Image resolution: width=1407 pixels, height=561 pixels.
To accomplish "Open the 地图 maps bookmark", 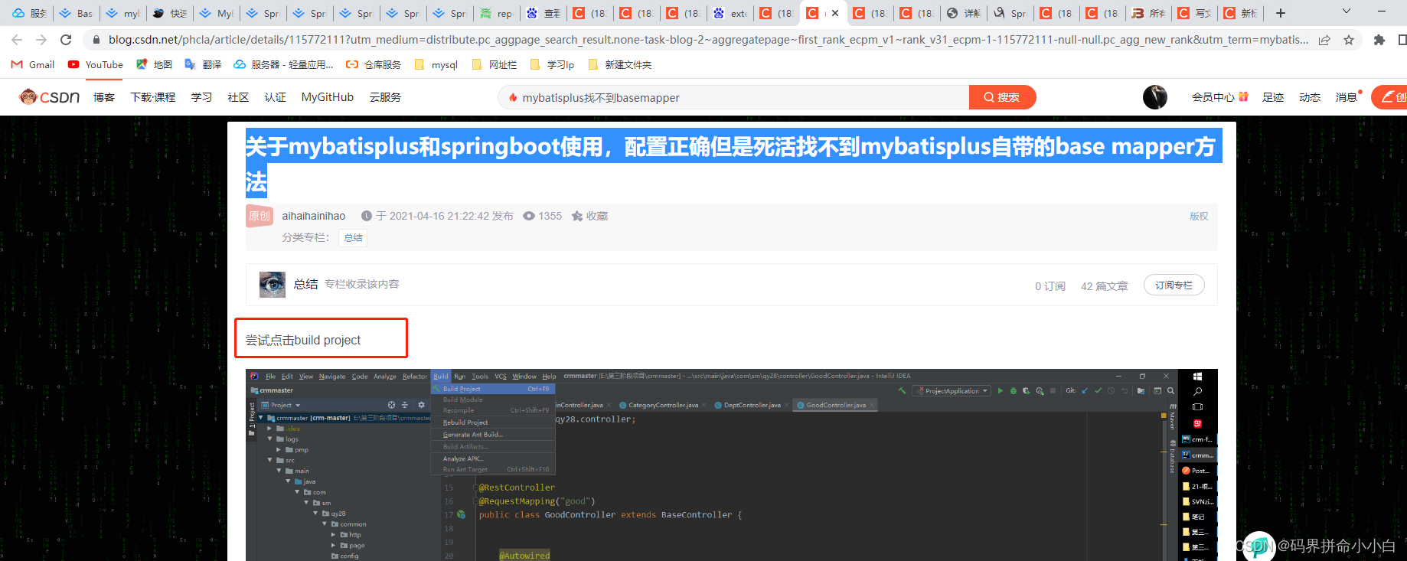I will tap(154, 65).
